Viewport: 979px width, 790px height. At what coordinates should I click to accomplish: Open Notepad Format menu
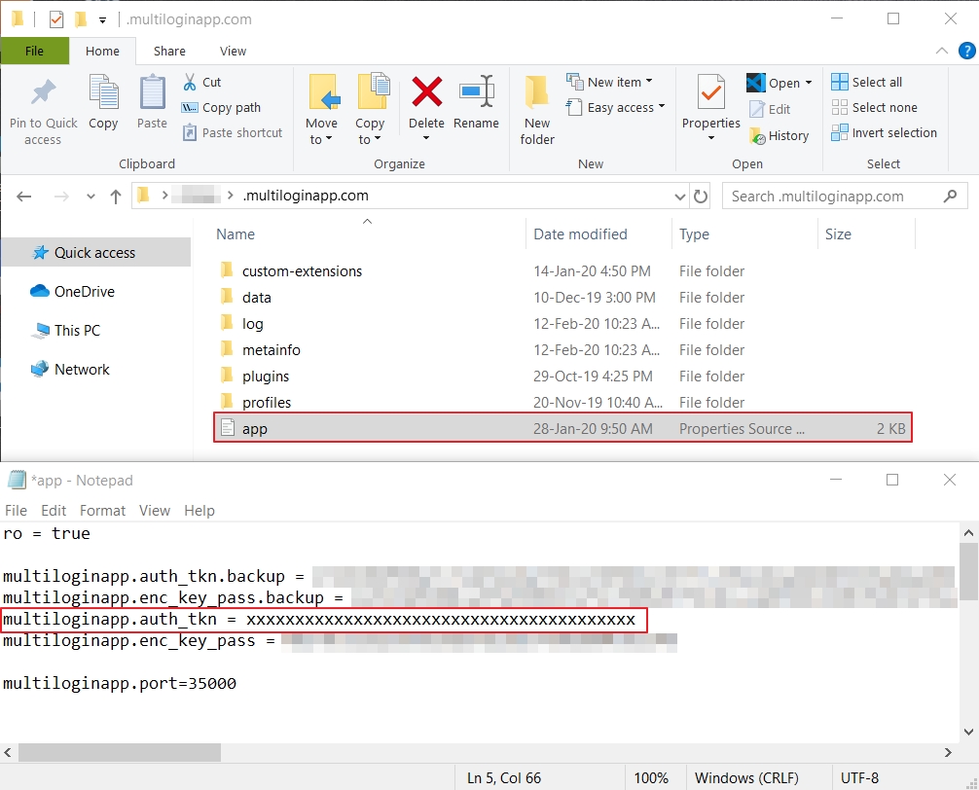tap(102, 511)
